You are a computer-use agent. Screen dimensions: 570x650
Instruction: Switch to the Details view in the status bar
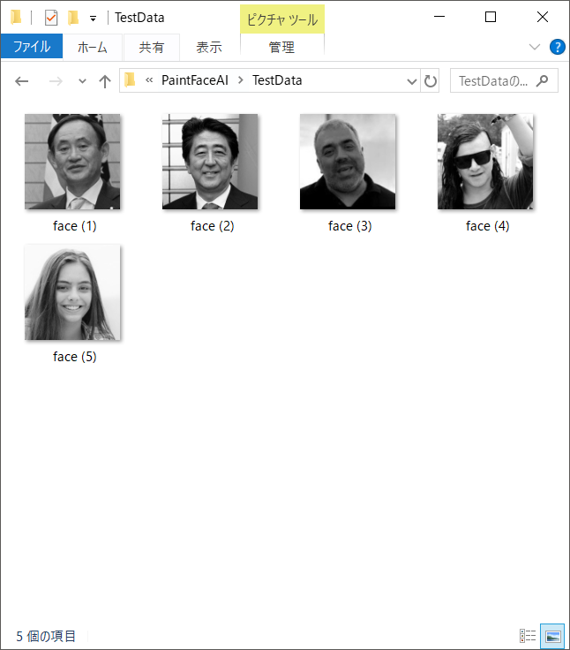tap(528, 636)
